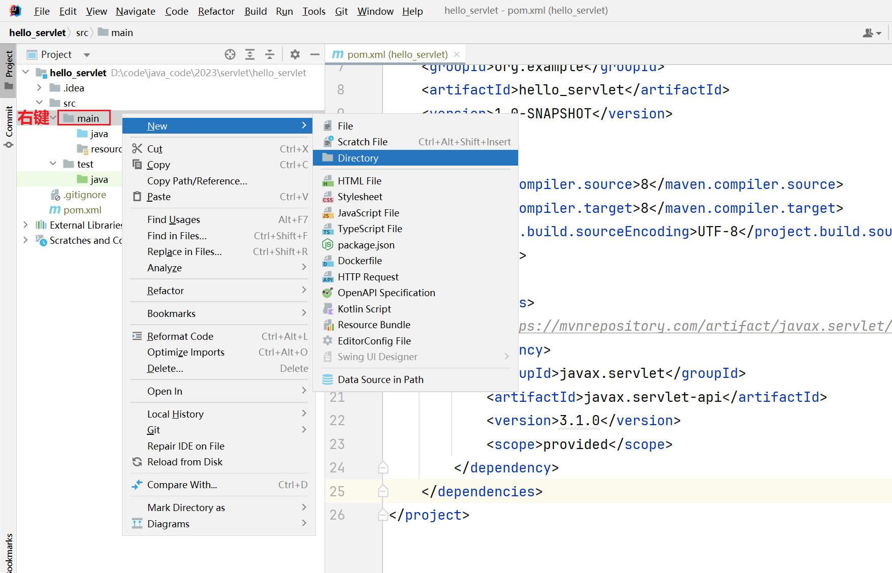Click the Compare With arrows icon
The width and height of the screenshot is (892, 573).
(137, 485)
